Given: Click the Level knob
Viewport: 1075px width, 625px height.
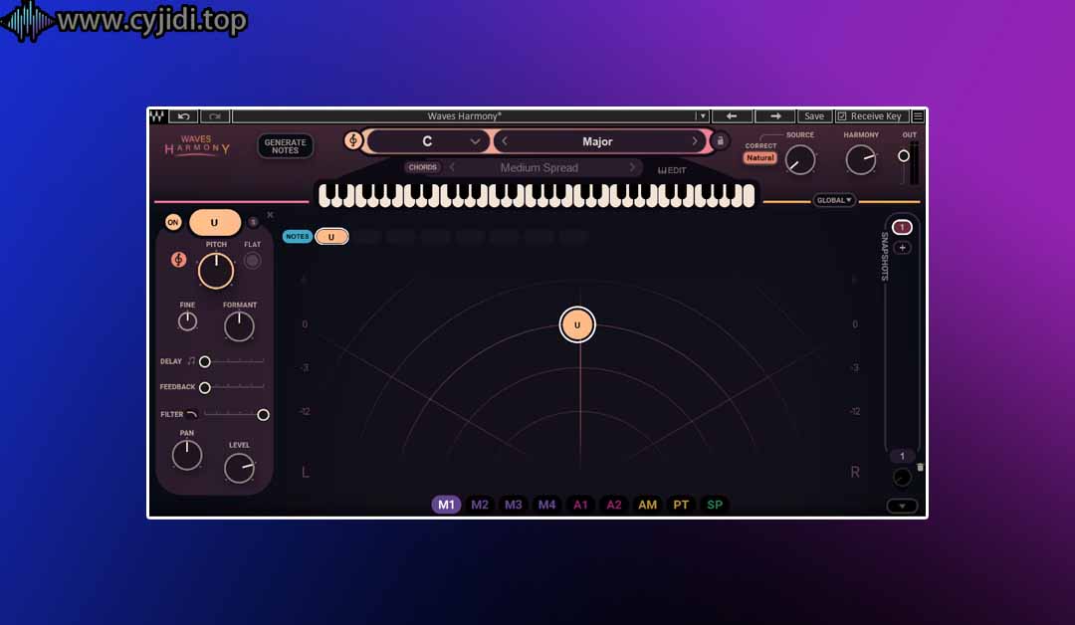Looking at the screenshot, I should pos(239,468).
